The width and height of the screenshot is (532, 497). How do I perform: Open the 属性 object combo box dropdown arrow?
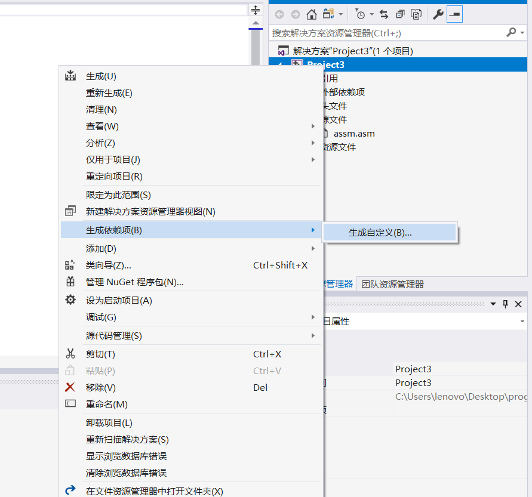(522, 321)
